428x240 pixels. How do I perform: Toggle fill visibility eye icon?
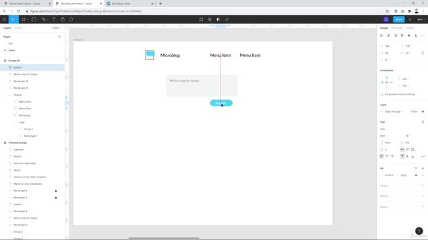coord(416,175)
